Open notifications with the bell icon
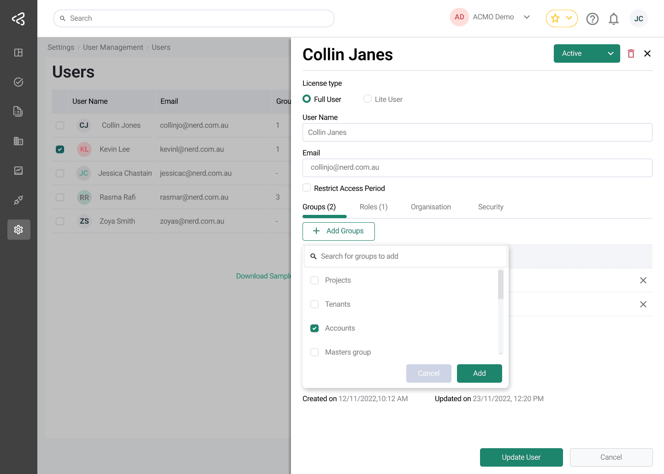 [x=614, y=18]
